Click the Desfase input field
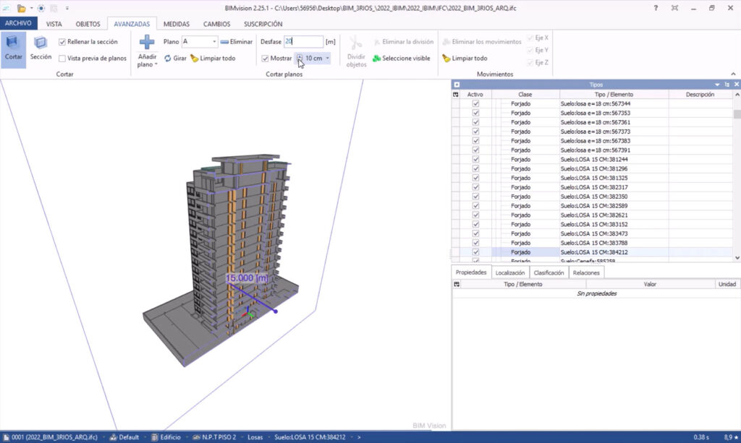 [x=302, y=42]
